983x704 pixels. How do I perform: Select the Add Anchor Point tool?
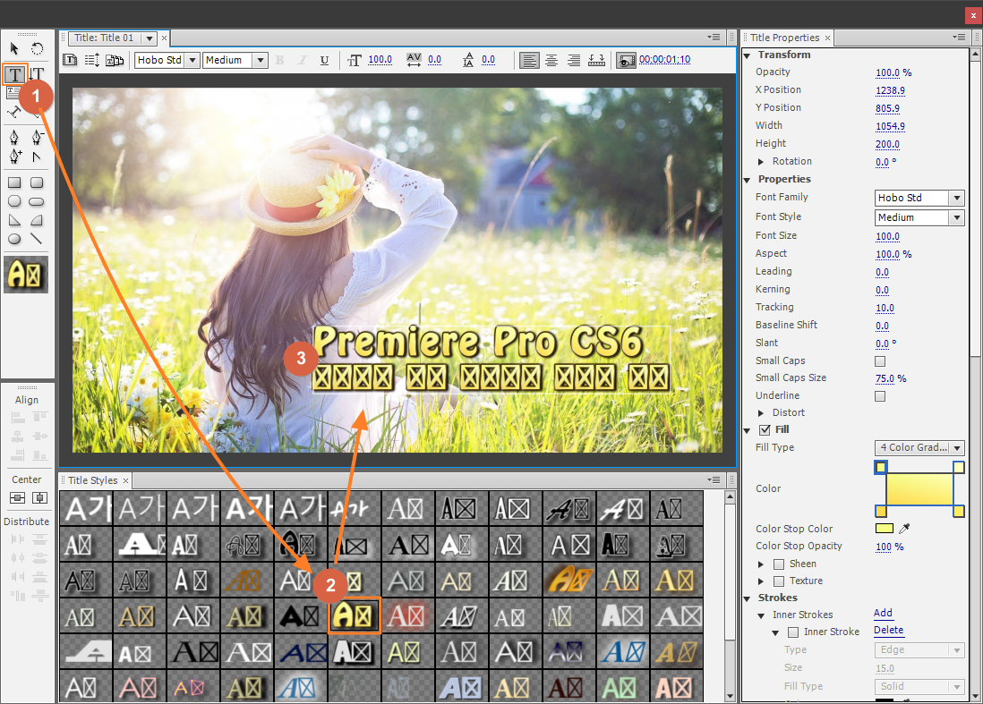14,157
